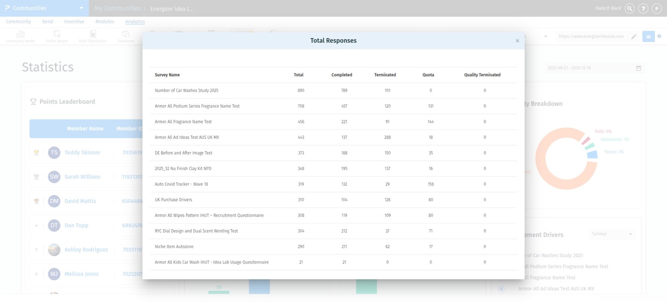
Task: Open the Surveys dropdown in Engagement Drivers
Action: tap(612, 234)
